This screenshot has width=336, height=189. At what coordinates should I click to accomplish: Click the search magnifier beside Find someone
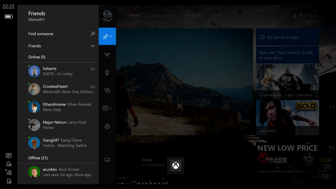[x=93, y=34]
